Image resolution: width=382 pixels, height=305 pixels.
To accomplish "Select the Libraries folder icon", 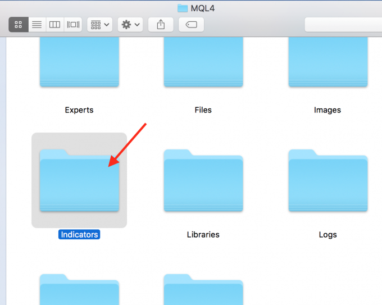I will pyautogui.click(x=203, y=180).
